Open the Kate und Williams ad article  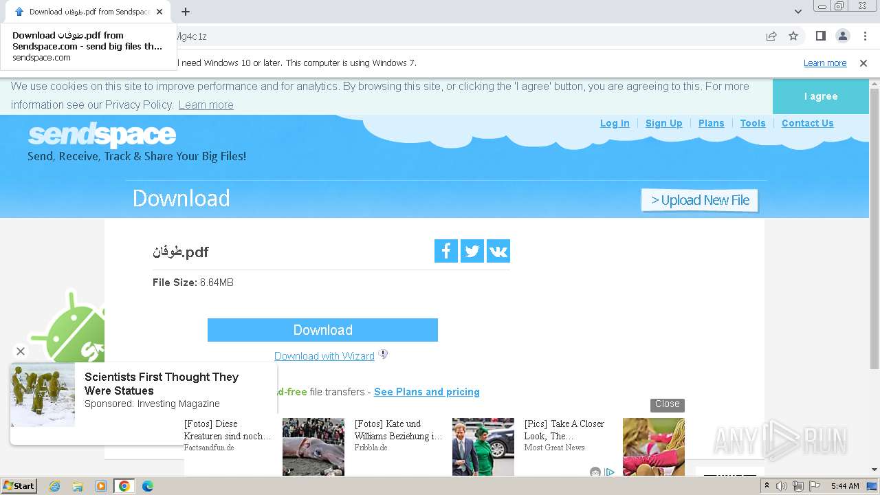[399, 430]
